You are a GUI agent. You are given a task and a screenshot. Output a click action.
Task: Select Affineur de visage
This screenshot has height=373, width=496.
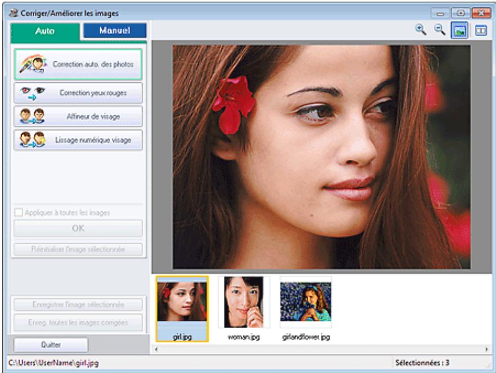pos(78,117)
